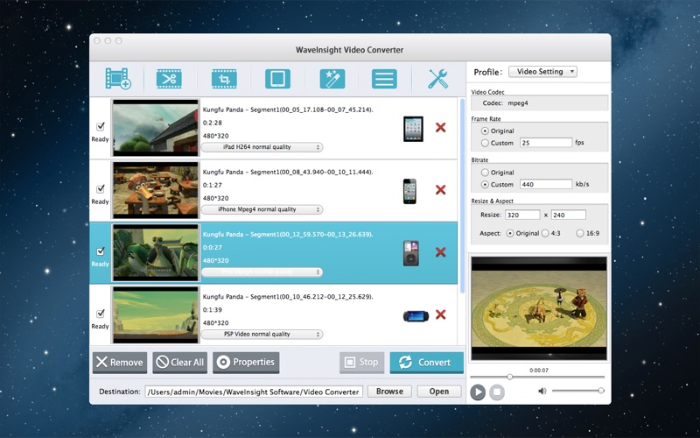Choose the 16:9 aspect ratio option
The height and width of the screenshot is (438, 700).
[580, 233]
